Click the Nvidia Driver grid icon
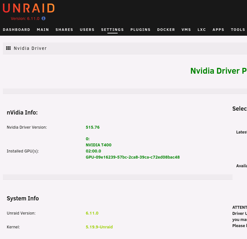This screenshot has height=239, width=247. [8, 48]
